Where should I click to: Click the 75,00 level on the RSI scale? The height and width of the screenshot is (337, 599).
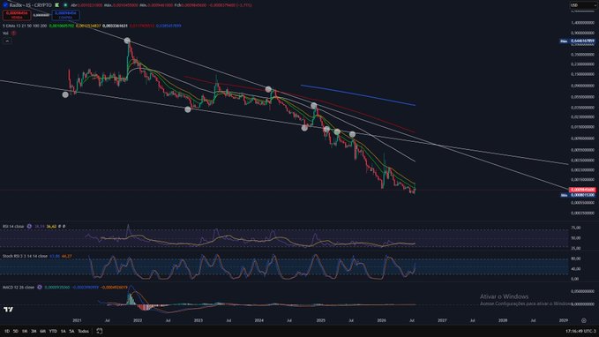click(x=576, y=228)
